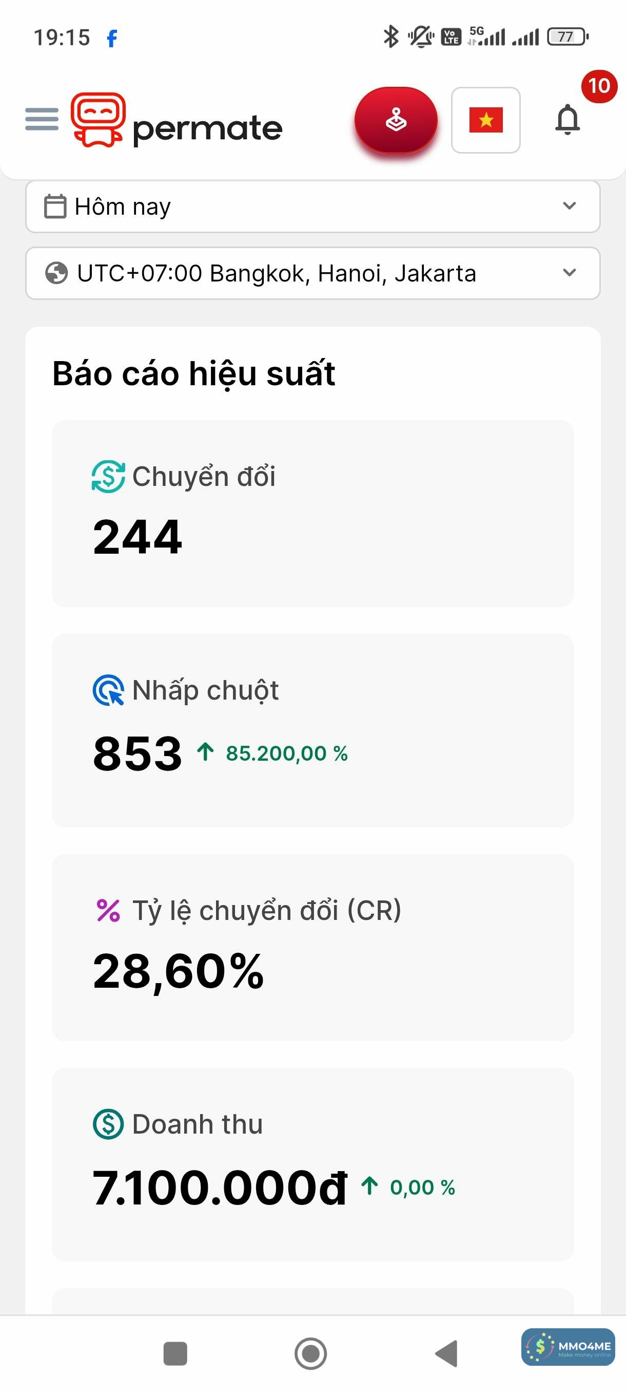Open the Chuyển đổi card showing 244
Screen dimensions: 626x1393
tap(312, 513)
